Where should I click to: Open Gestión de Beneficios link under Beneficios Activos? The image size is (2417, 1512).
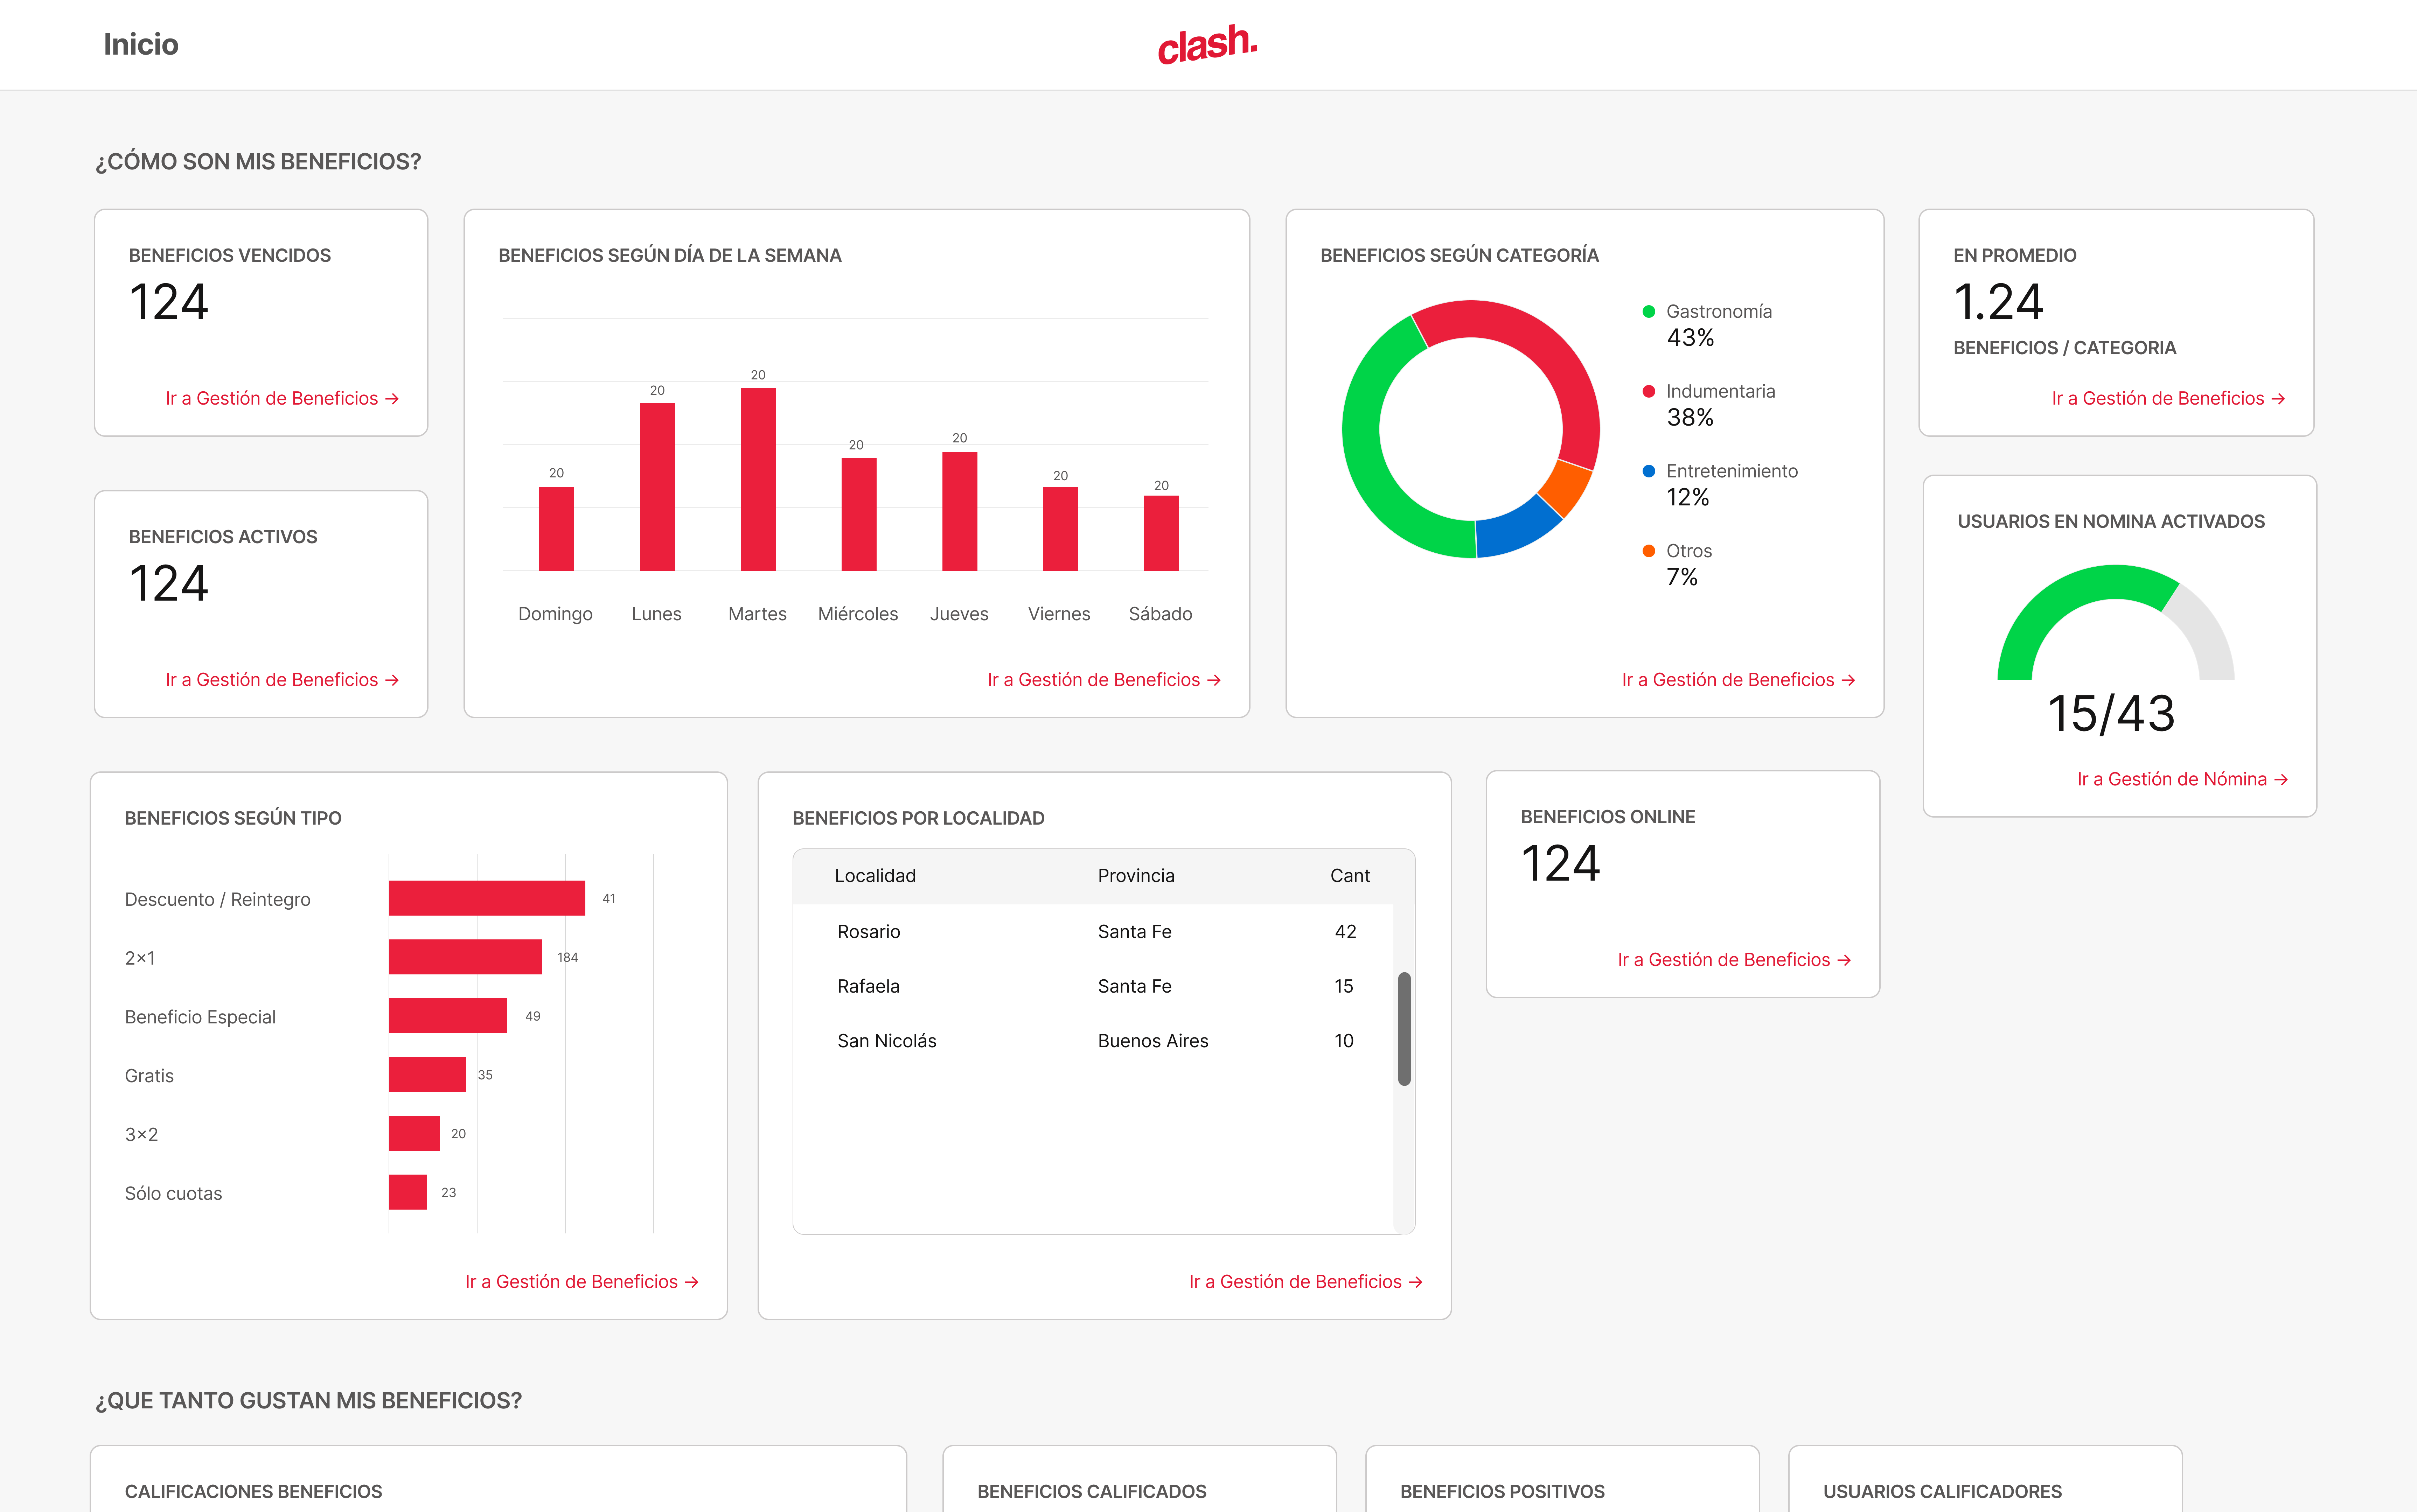coord(282,680)
